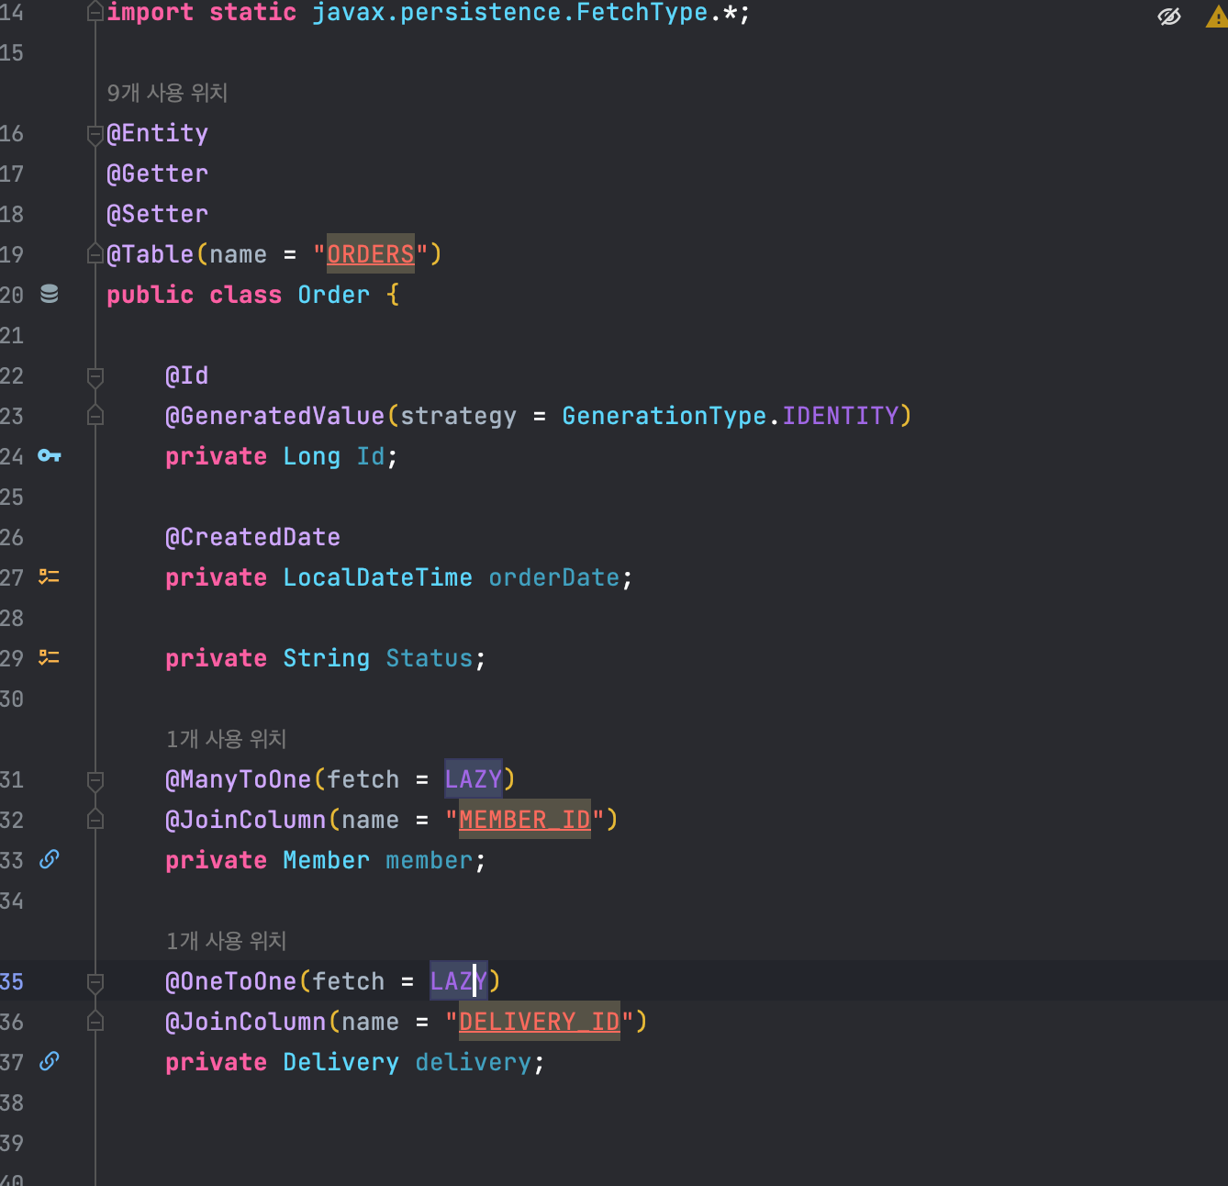Click the Delivery type in line 37
Viewport: 1228px width, 1186px height.
pos(340,1061)
